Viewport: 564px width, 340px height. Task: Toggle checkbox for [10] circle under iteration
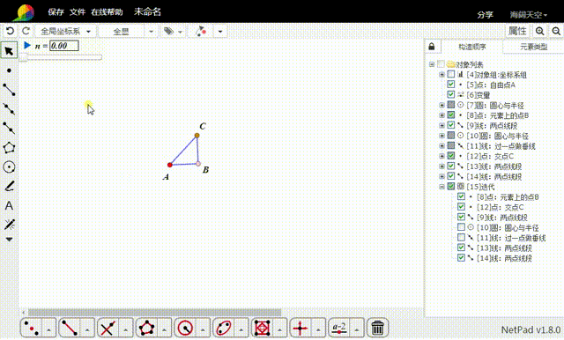(461, 227)
